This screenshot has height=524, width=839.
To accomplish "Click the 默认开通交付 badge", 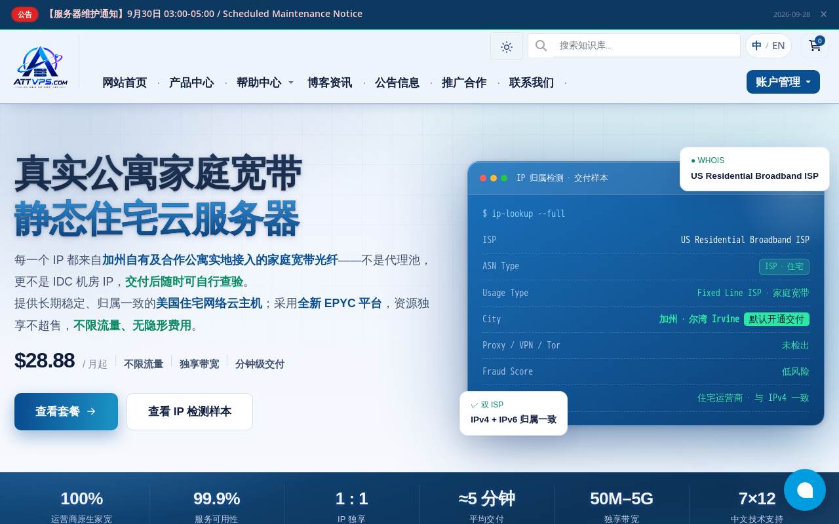I will pyautogui.click(x=777, y=319).
